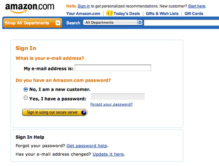Click the "Start here" new customer link

tap(197, 6)
